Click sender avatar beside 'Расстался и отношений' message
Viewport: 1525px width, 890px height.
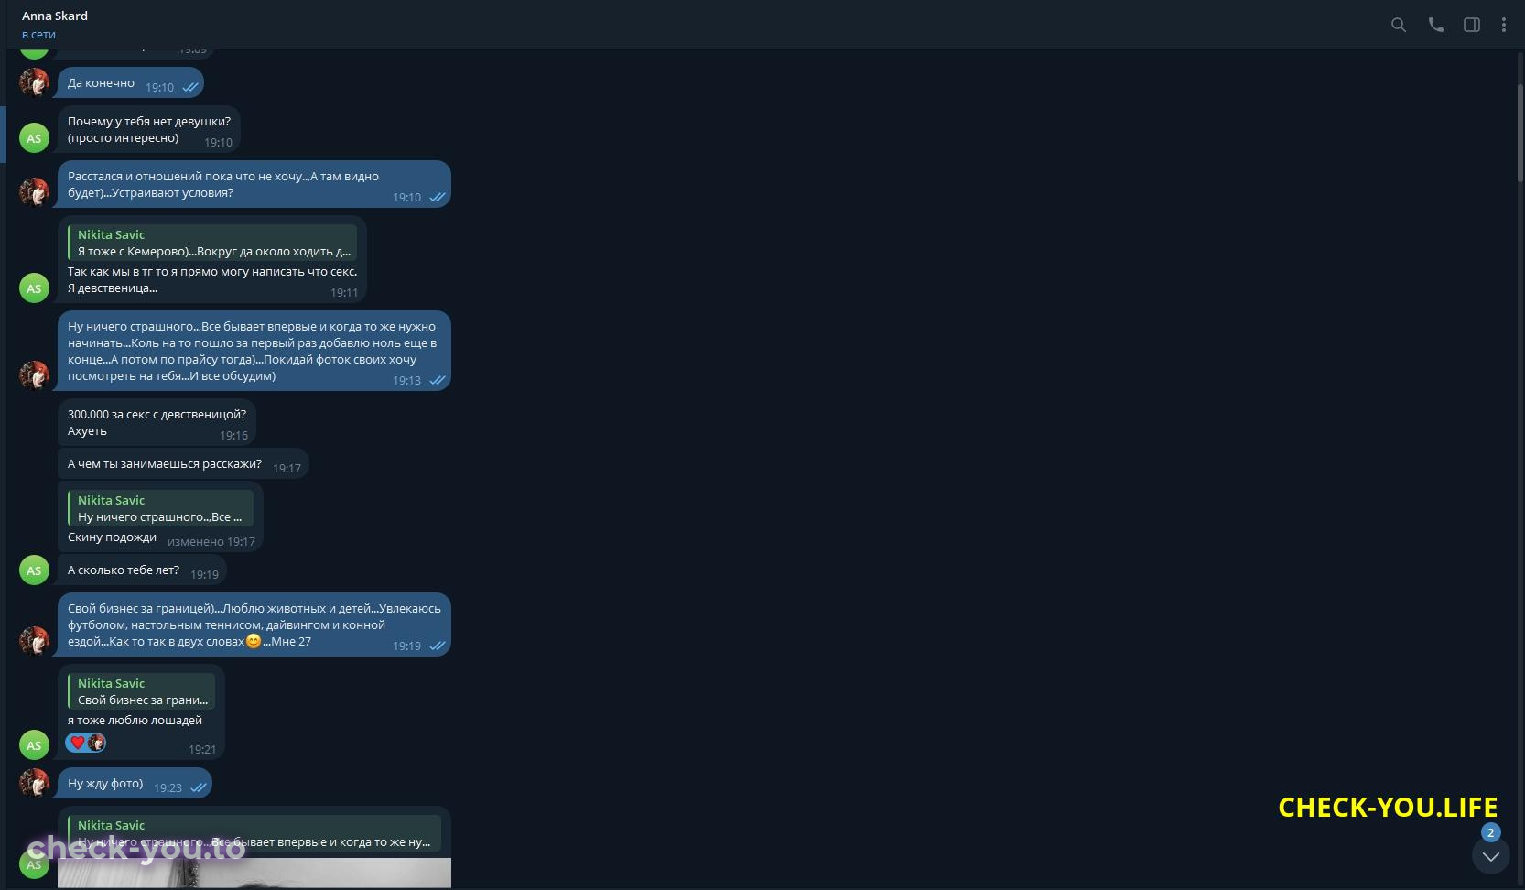(34, 192)
